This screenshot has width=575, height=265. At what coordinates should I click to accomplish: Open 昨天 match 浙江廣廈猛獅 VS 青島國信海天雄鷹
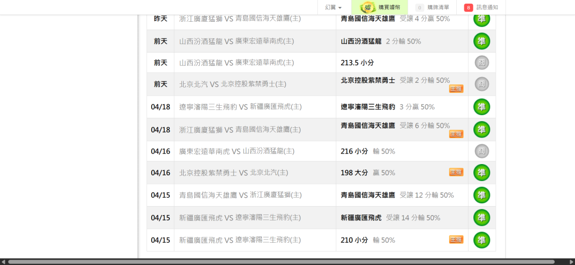tap(240, 19)
